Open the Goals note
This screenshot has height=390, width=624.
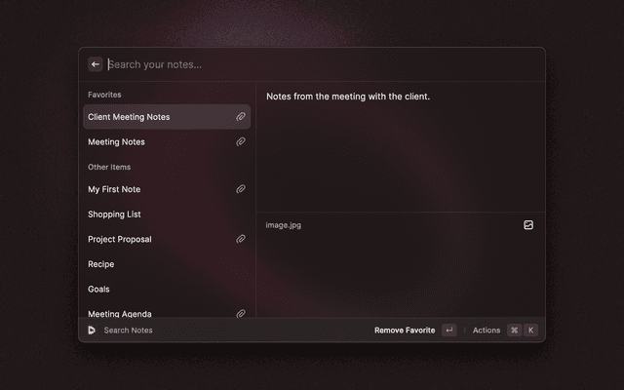click(98, 290)
